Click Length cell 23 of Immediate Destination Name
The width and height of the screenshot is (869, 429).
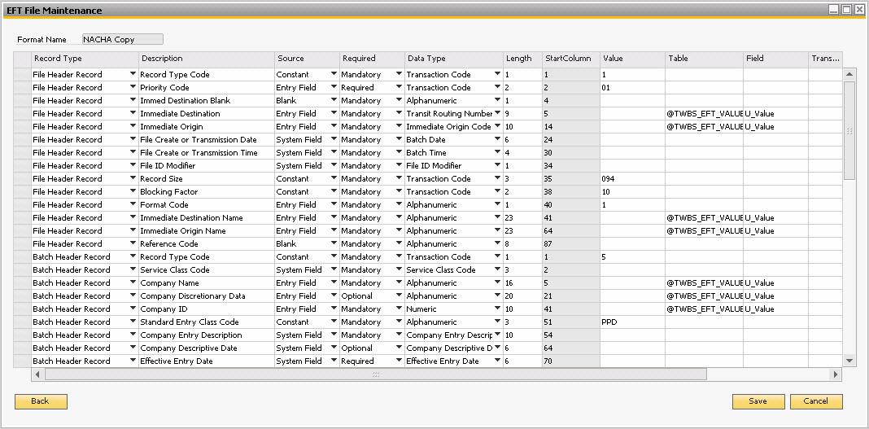click(x=522, y=218)
